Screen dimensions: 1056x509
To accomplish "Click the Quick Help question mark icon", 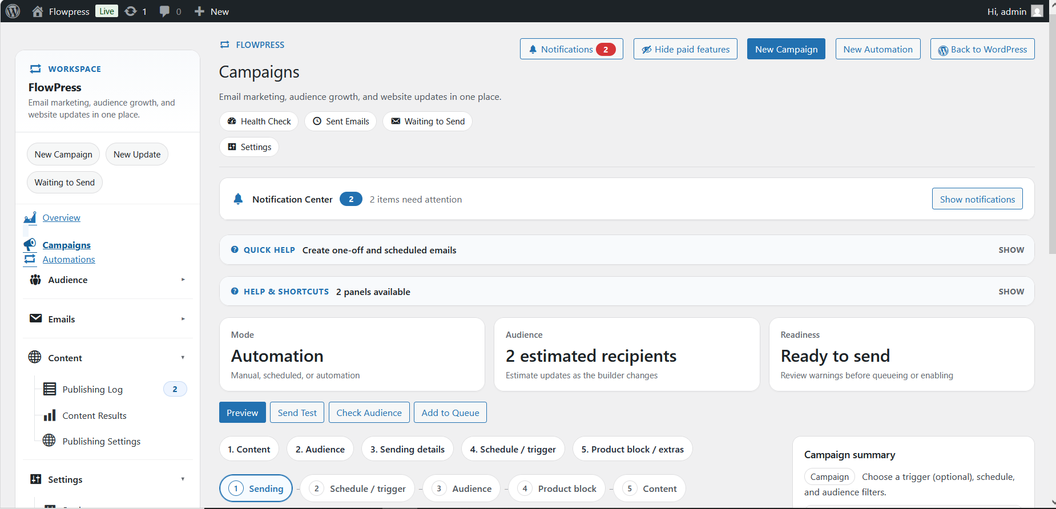I will click(235, 250).
